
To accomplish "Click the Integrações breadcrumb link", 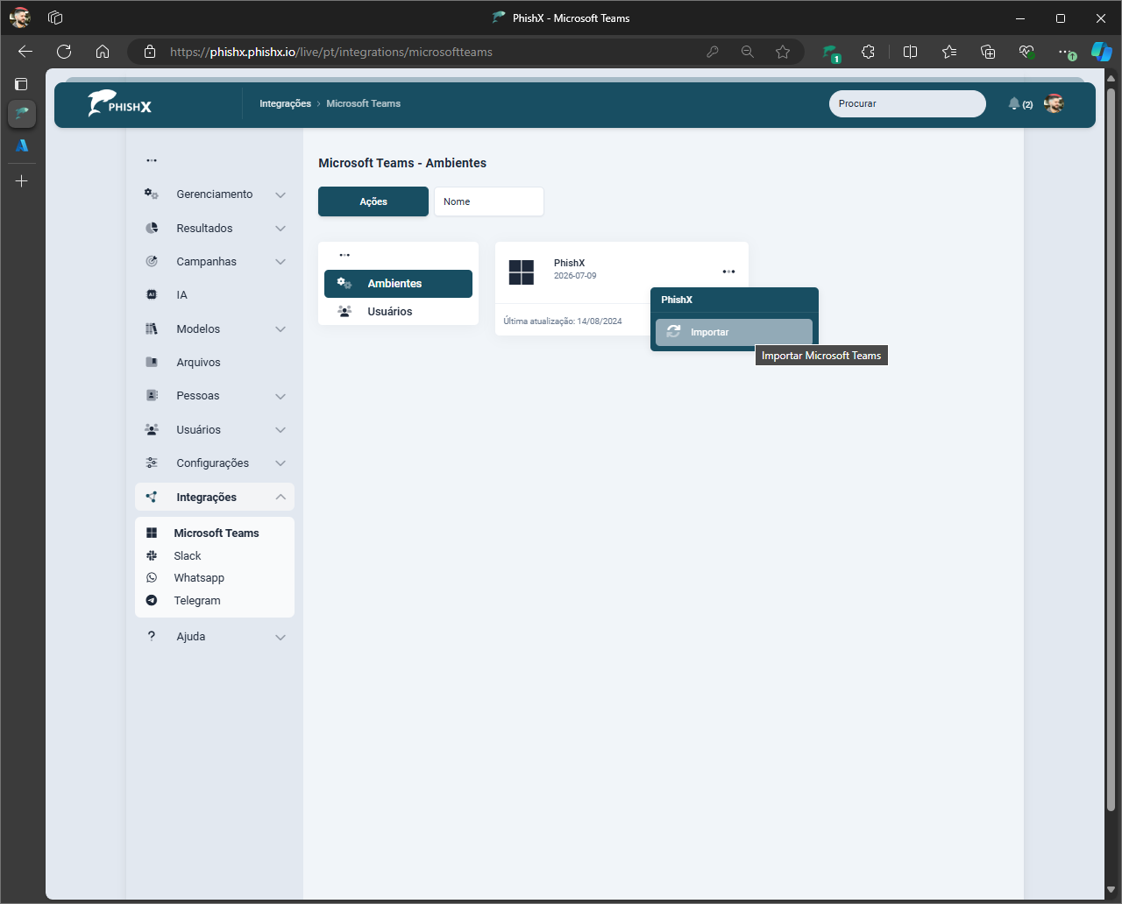I will click(285, 103).
